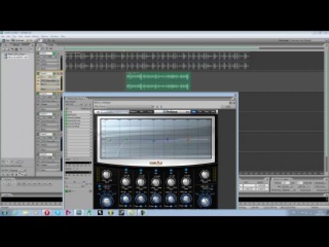The image size is (329, 247).
Task: Click the silver output gain knob at EQ's upper right
Action: [x=205, y=175]
